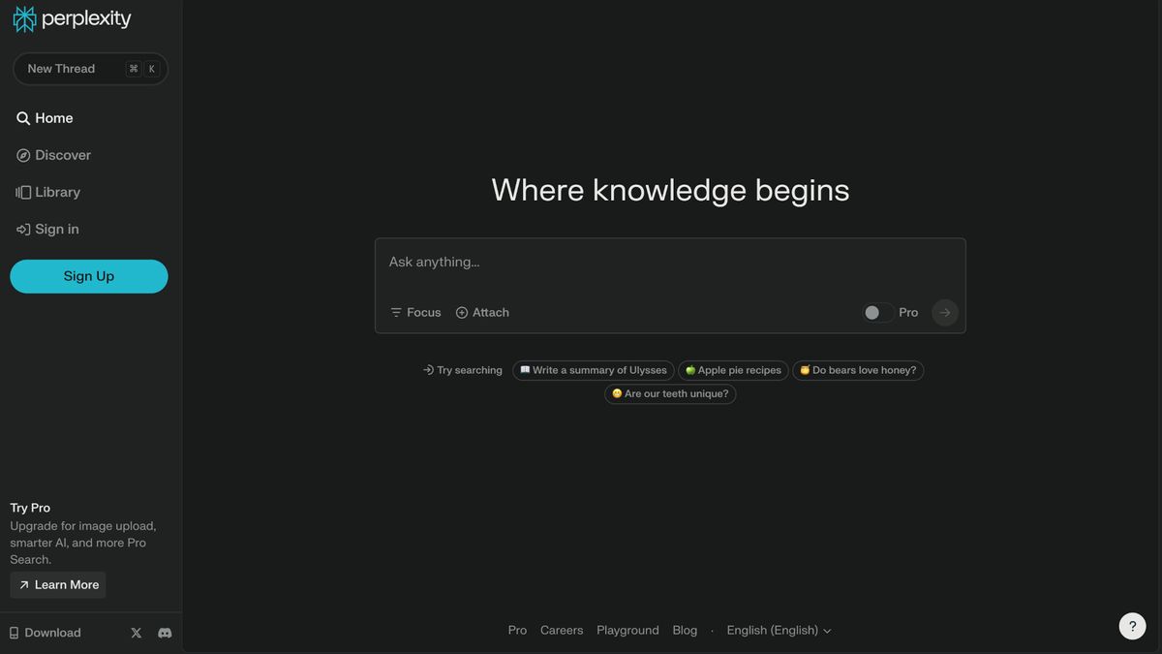Select the Apple pie recipes suggestion

733,369
